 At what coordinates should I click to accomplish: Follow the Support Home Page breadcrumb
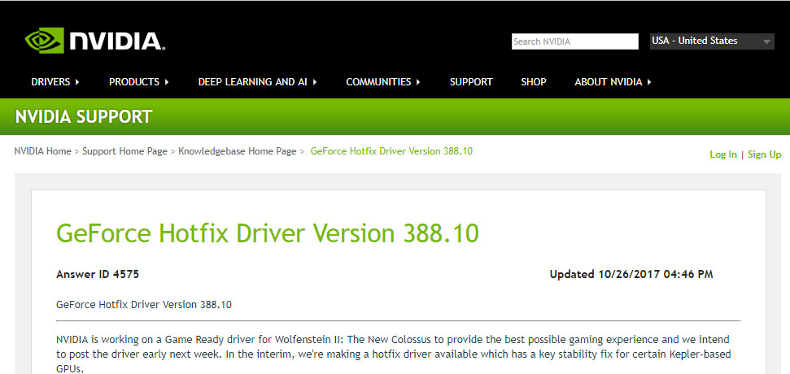click(x=125, y=151)
